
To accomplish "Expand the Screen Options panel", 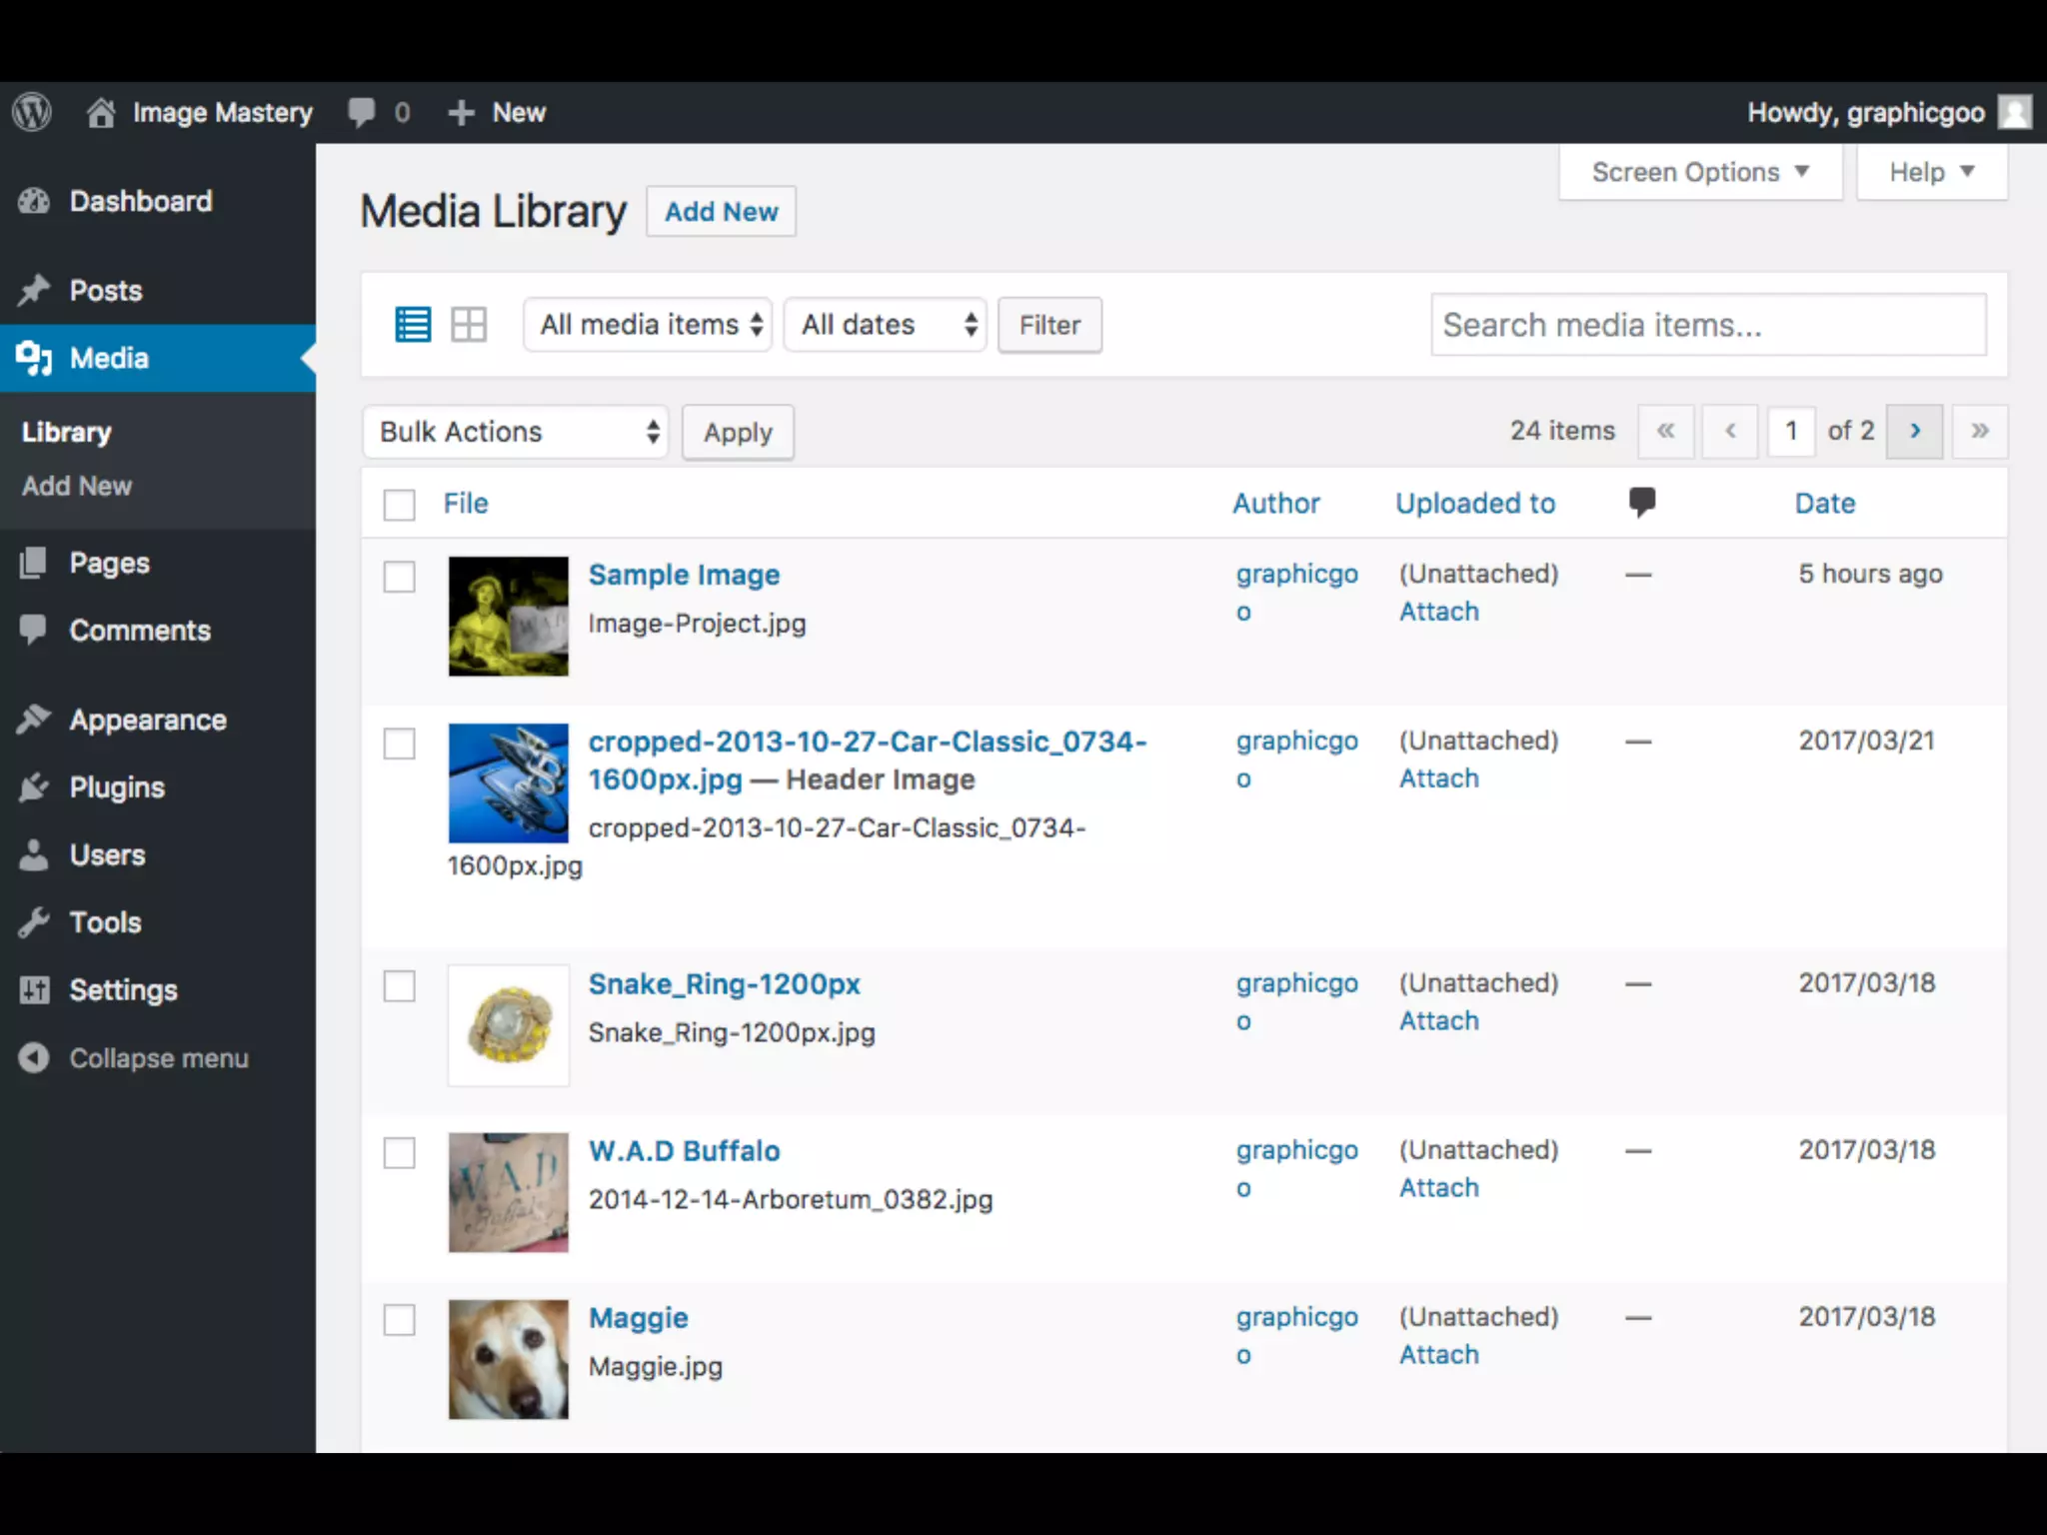I will click(x=1699, y=172).
